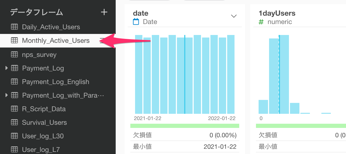Click the green numeric hash icon
The image size is (346, 154).
[x=261, y=22]
